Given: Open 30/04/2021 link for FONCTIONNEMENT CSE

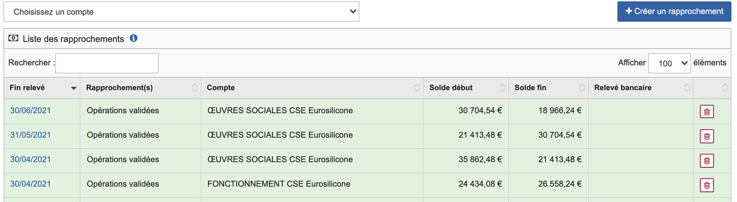Looking at the screenshot, I should click(x=30, y=184).
